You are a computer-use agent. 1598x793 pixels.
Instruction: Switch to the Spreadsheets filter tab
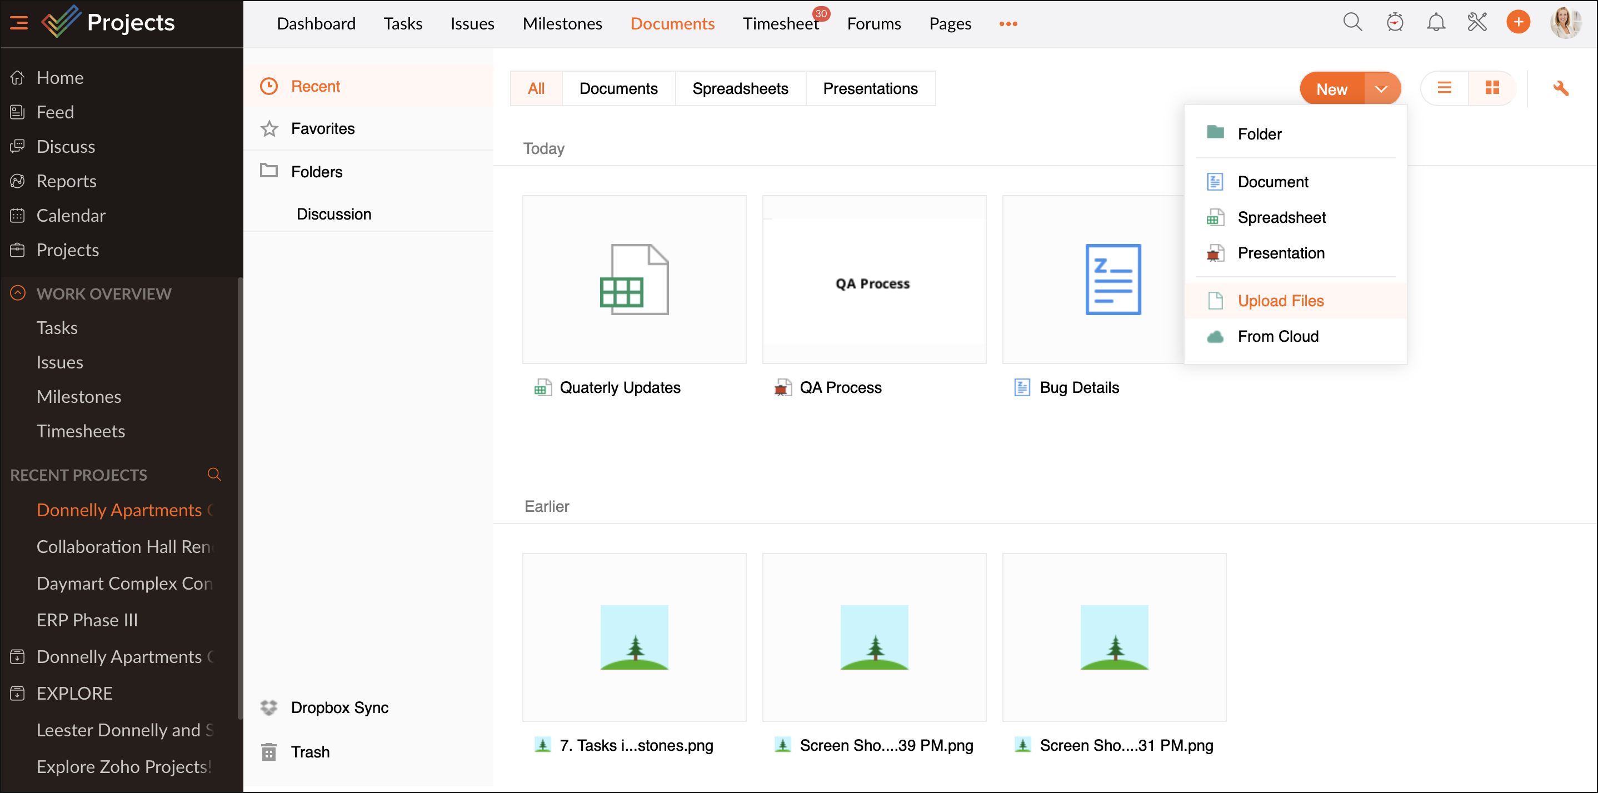740,89
